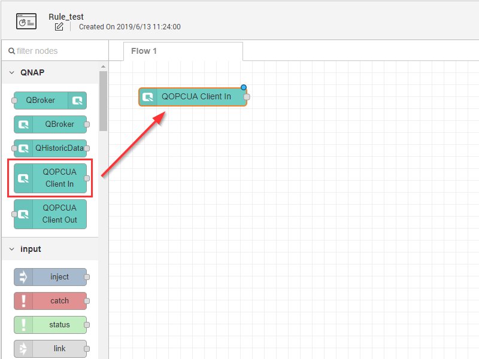This screenshot has height=359, width=479.
Task: Pick the QHistoricData node from palette
Action: 50,148
